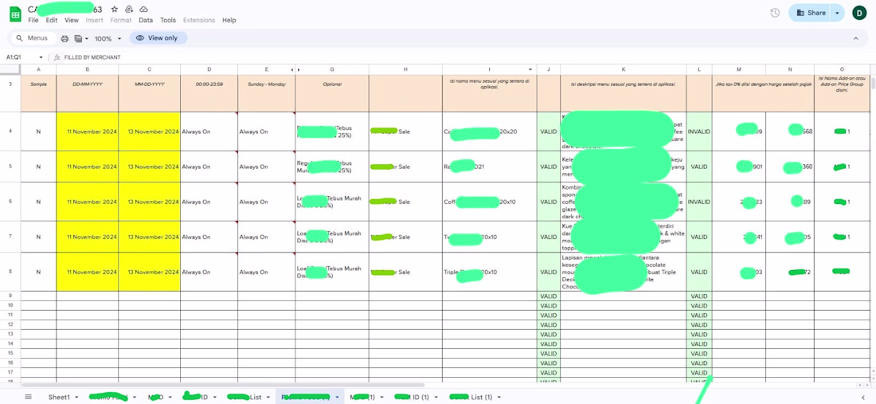Click the filter views icon
Image resolution: width=876 pixels, height=404 pixels.
click(78, 38)
